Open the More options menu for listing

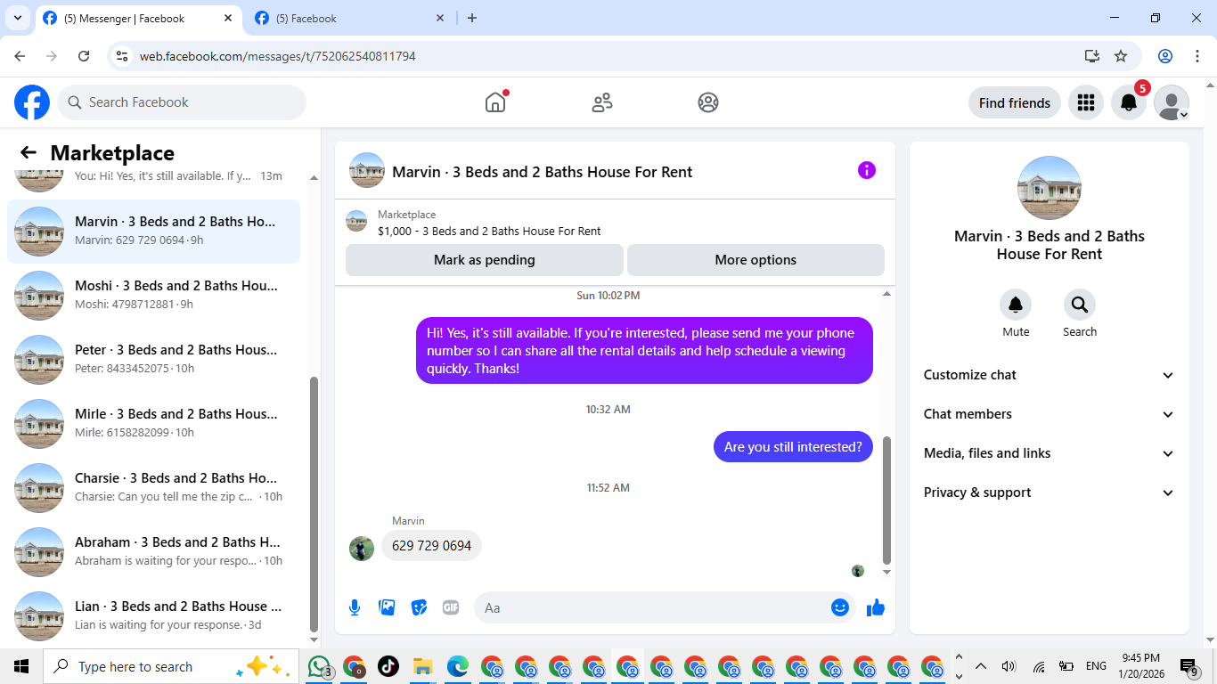tap(756, 260)
